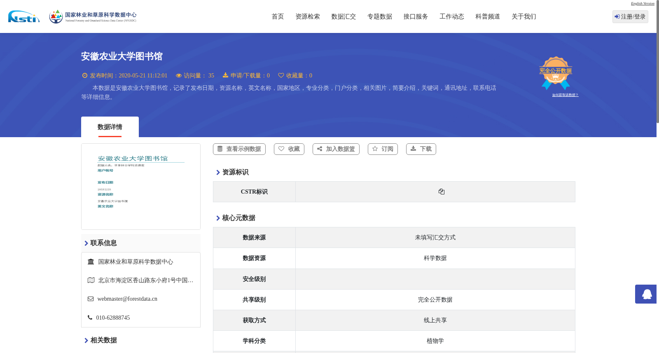Image resolution: width=659 pixels, height=353 pixels.
Task: Click the map icon beside the 北京市海淀区 address
Action: point(91,280)
